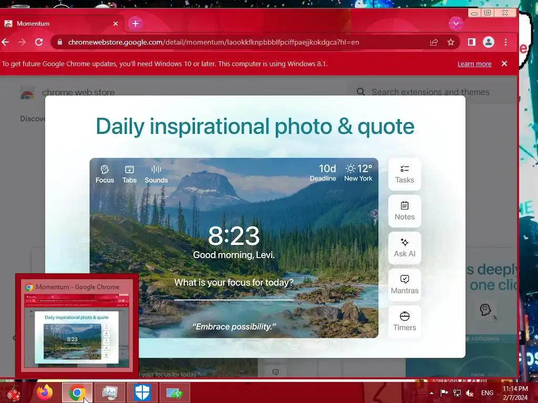538x403 pixels.
Task: Click Search extensions and themes field
Action: coord(431,92)
